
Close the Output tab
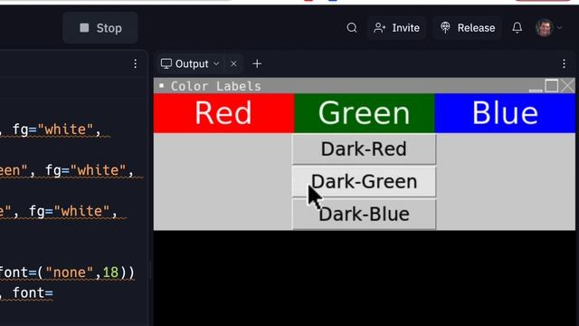click(x=233, y=64)
